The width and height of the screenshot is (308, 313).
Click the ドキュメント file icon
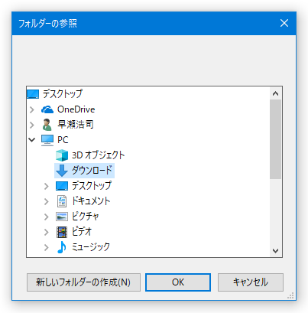pyautogui.click(x=62, y=201)
